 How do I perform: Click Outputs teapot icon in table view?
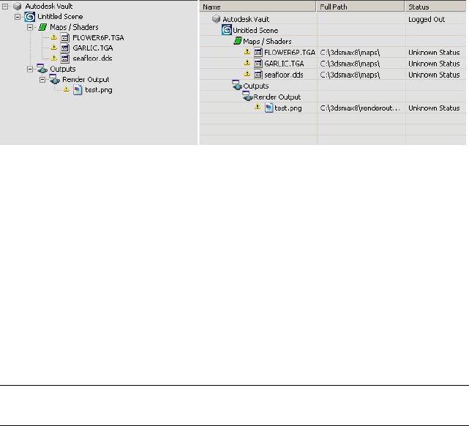(237, 85)
